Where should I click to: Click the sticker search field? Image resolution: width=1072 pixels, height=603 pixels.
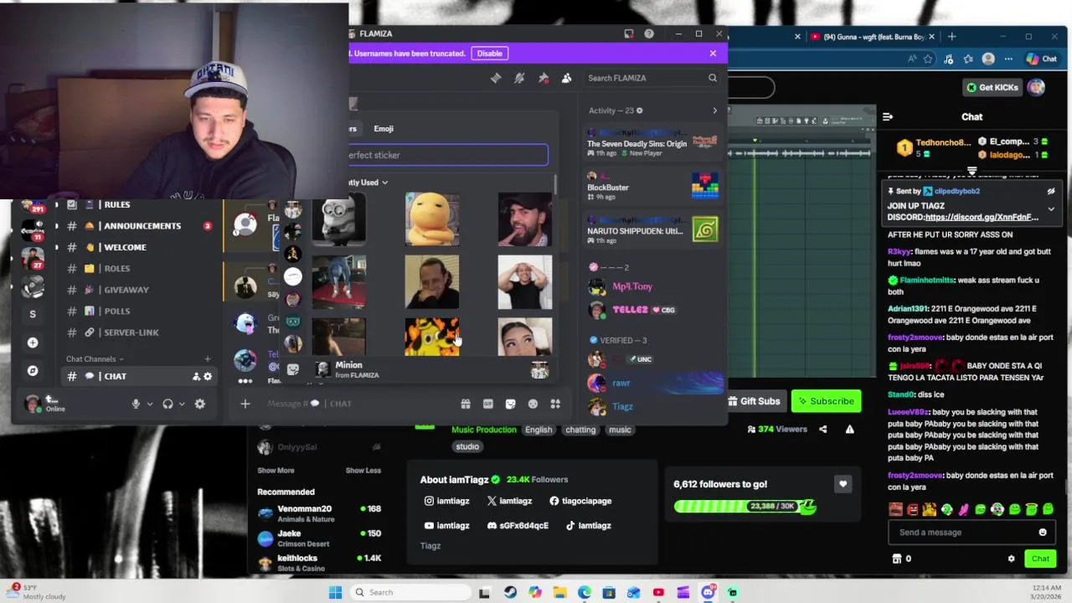tap(448, 155)
